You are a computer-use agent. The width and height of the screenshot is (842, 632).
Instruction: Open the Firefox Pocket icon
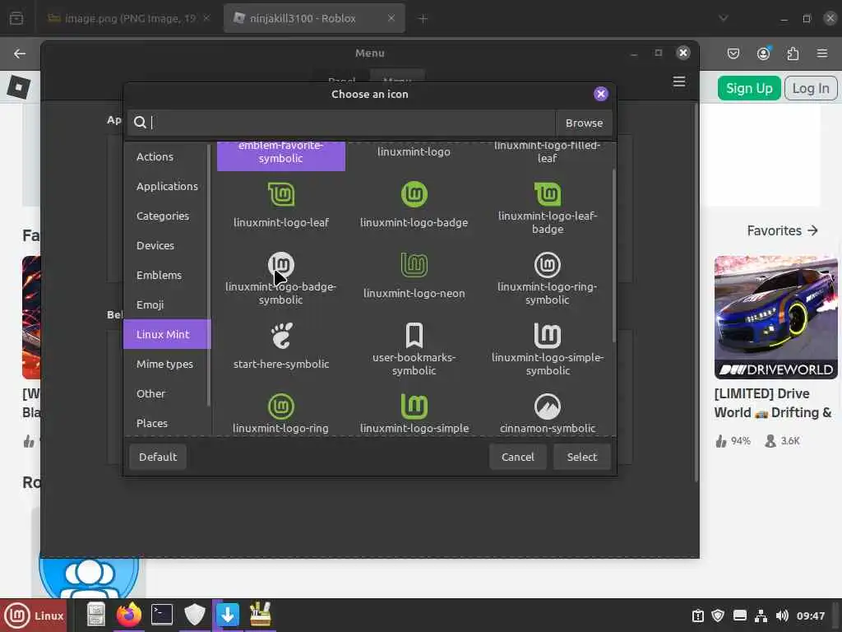[x=733, y=53]
